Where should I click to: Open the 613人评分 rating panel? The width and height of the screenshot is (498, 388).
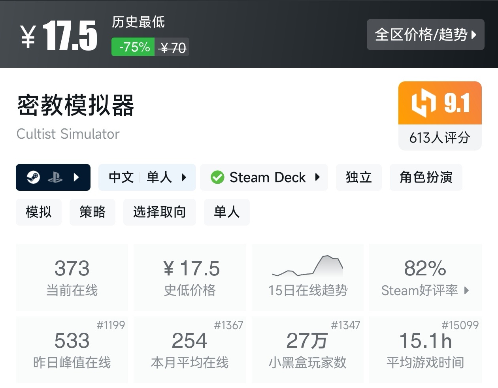point(440,137)
